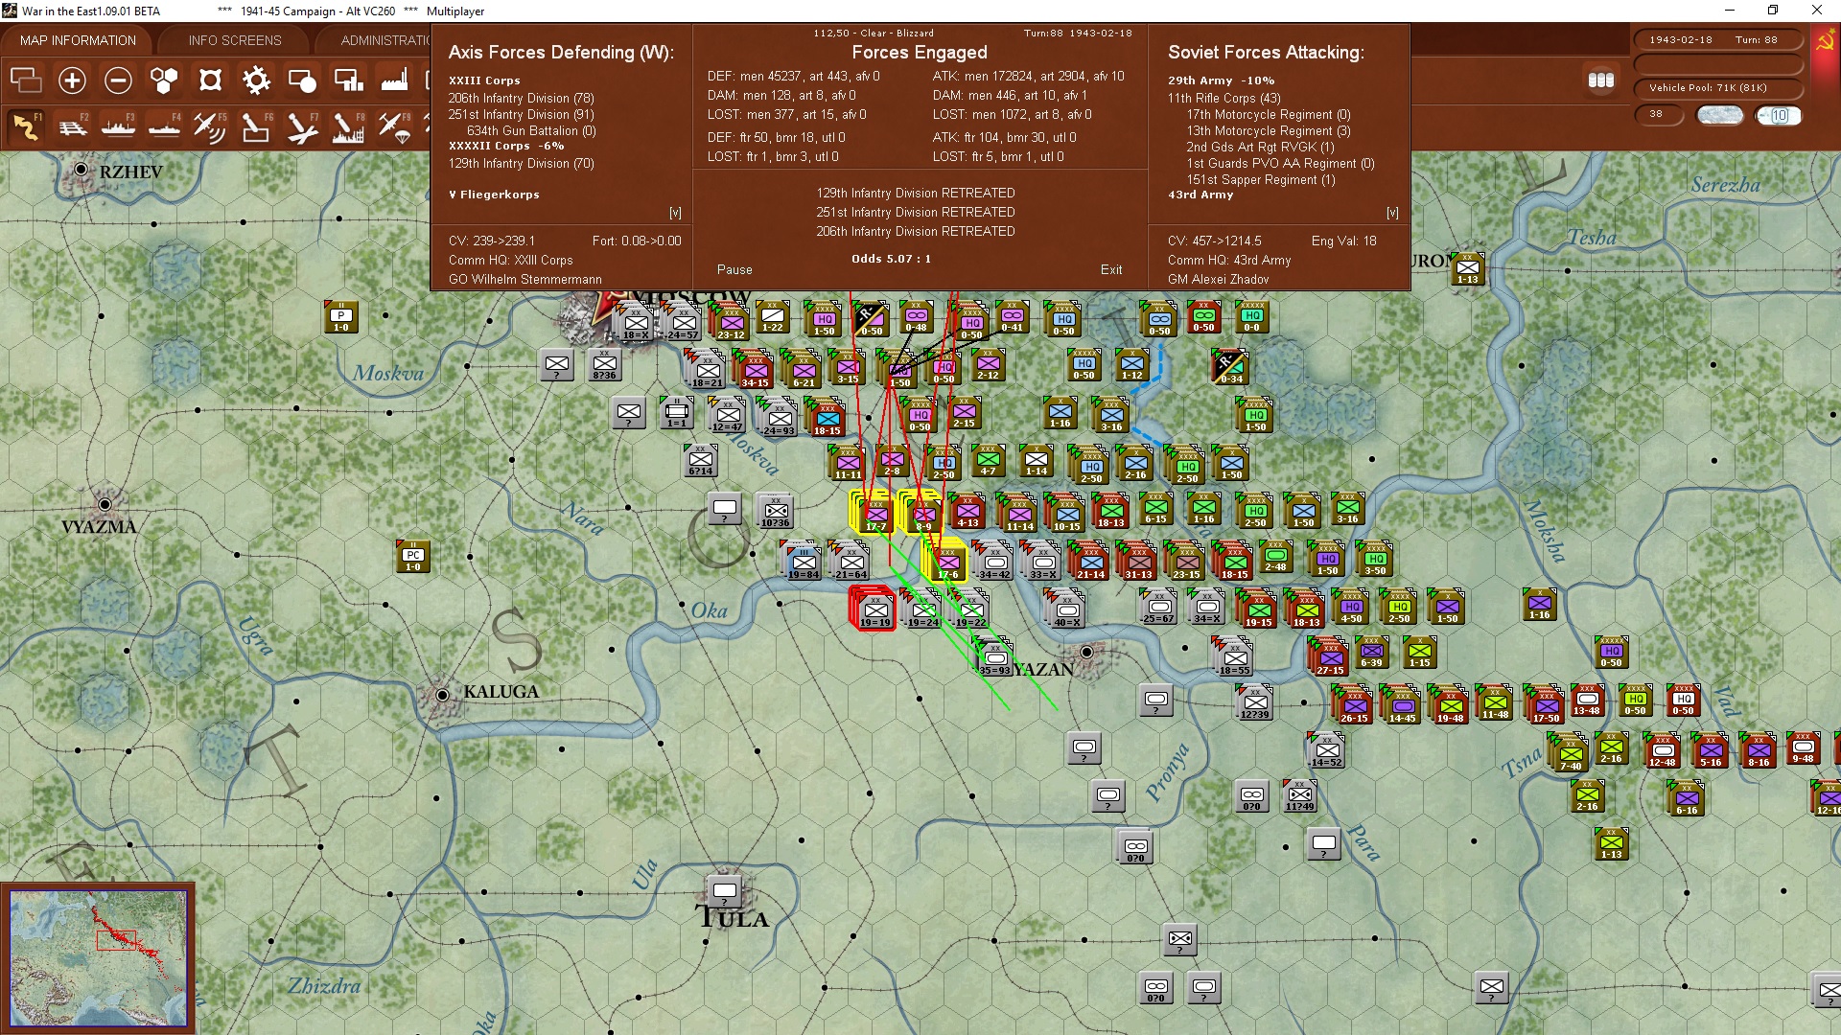Open the MAP INFORMATION menu
The width and height of the screenshot is (1841, 1035).
[78, 39]
